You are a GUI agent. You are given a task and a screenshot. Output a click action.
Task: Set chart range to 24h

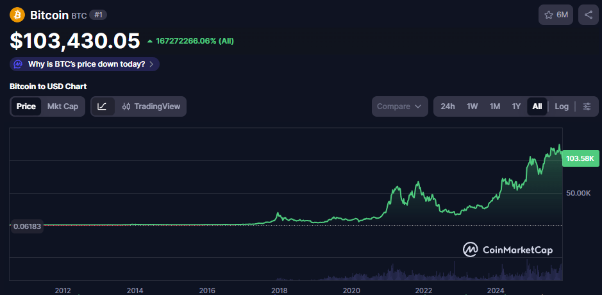pos(447,106)
